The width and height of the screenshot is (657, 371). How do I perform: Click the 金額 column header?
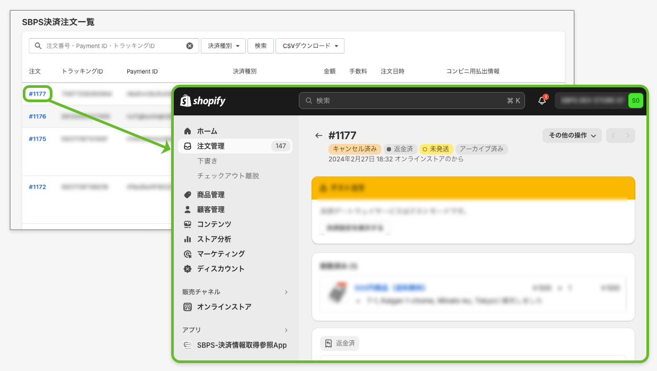pos(330,71)
